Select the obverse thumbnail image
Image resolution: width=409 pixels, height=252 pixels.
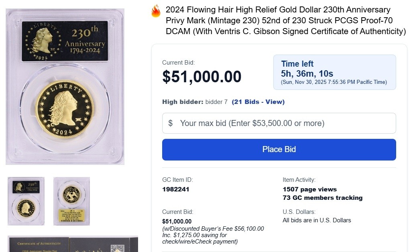click(26, 201)
